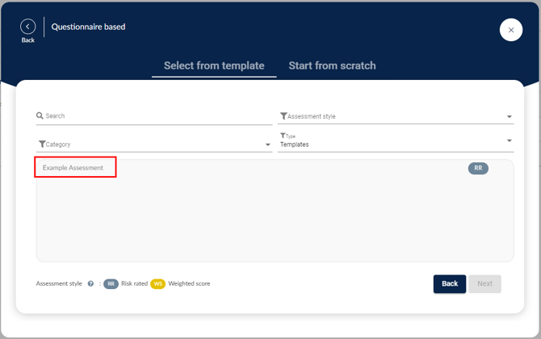Click the funnel icon above Templates type

point(283,136)
